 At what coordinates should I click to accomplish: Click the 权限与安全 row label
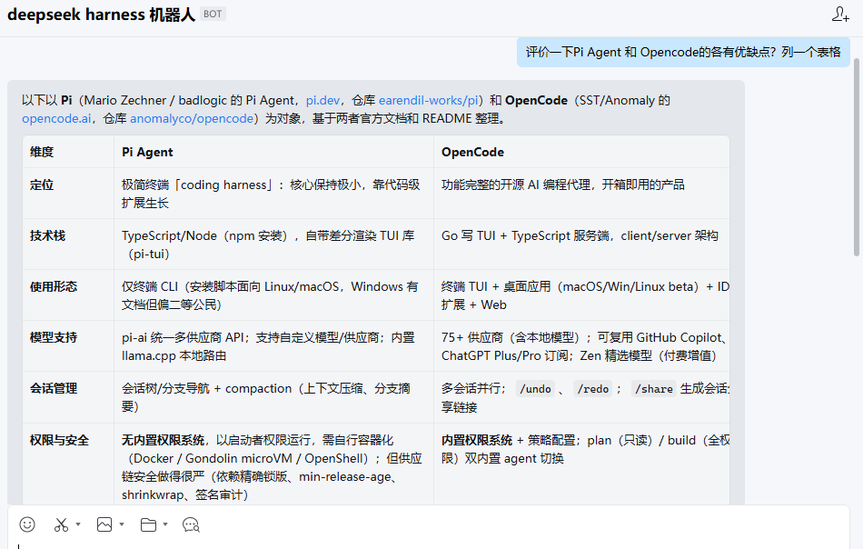coord(59,440)
